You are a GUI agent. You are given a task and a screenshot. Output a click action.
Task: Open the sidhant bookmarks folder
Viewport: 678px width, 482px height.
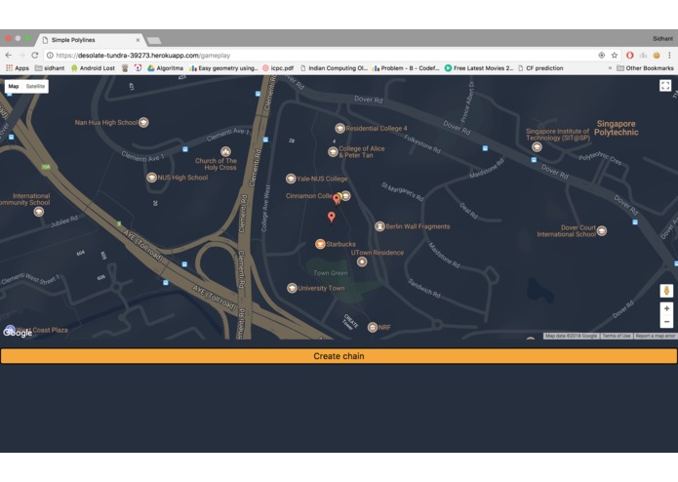50,68
